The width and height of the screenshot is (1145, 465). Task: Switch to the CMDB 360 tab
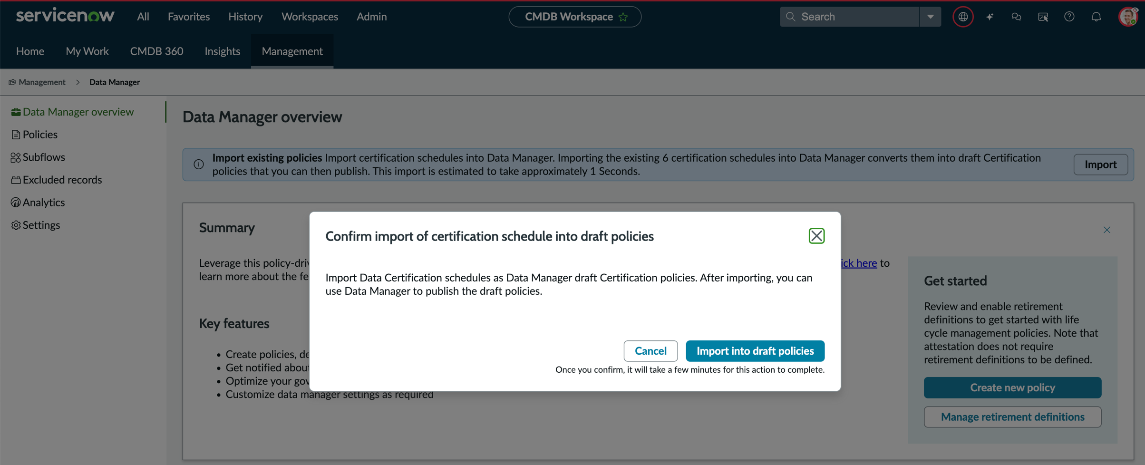point(156,51)
